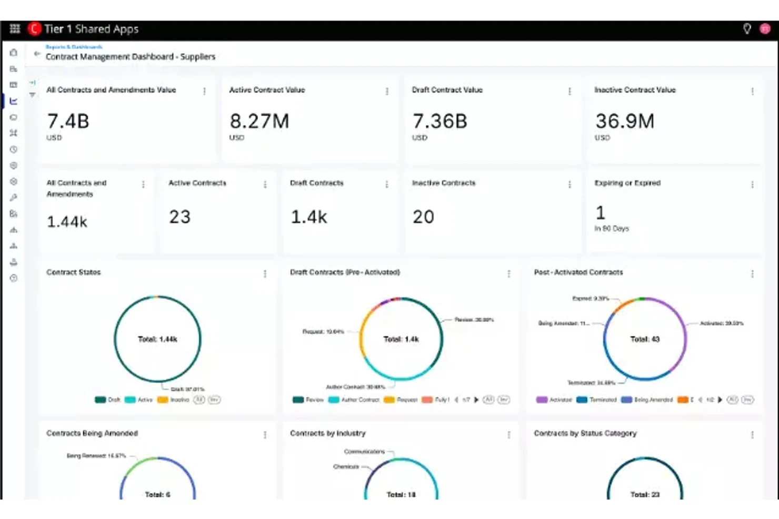Go back using the left arrow

tap(36, 54)
